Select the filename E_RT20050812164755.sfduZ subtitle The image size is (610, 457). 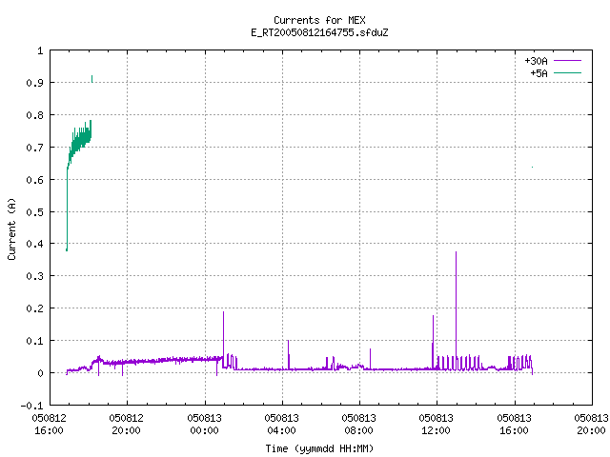[x=319, y=32]
